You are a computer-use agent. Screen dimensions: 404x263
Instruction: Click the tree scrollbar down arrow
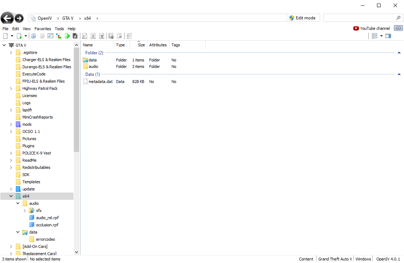[x=76, y=252]
